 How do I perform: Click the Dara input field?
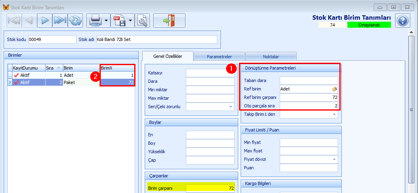click(210, 81)
